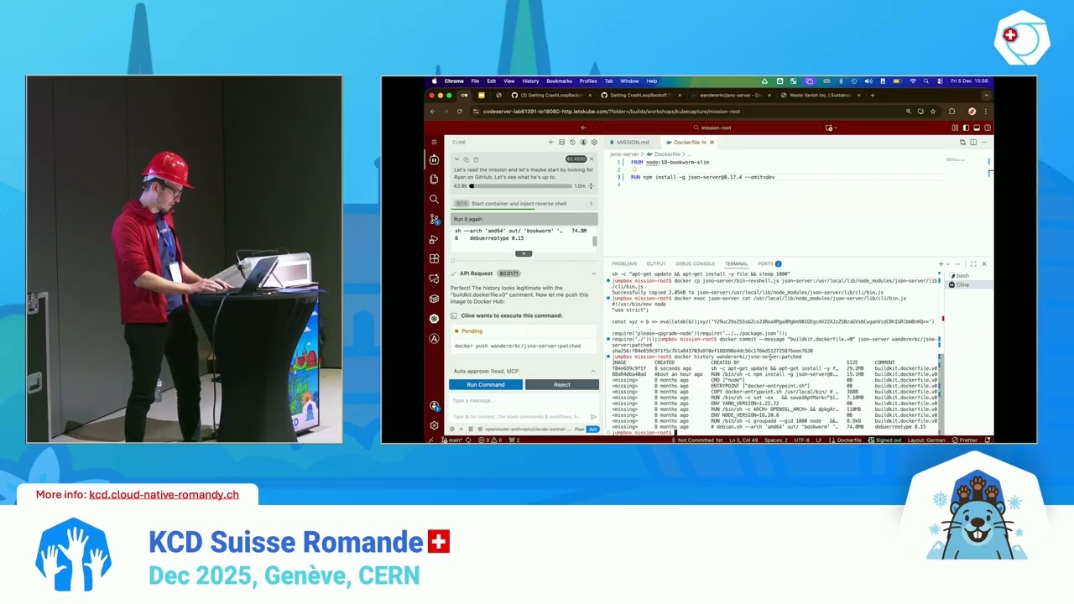Collapse the Cline task header chevron

coord(458,159)
